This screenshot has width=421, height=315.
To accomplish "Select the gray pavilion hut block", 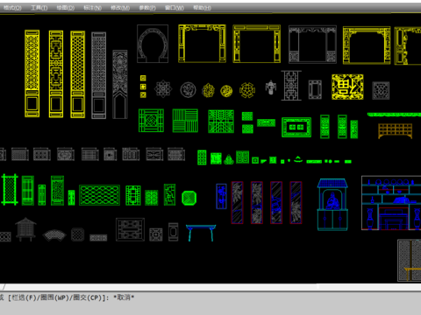I will pos(25,229).
